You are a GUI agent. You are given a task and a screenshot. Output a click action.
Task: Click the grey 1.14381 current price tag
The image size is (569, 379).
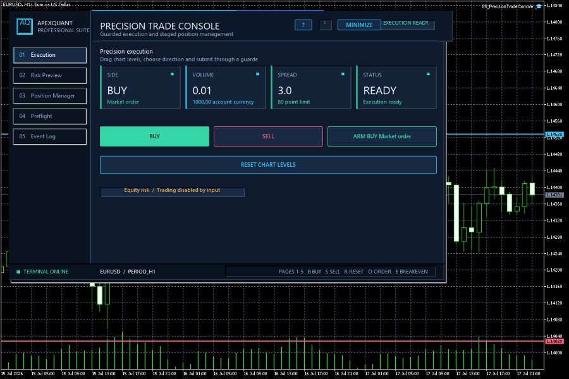point(554,195)
